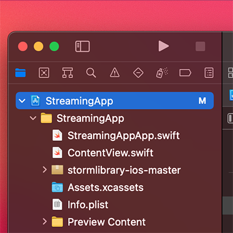Select the StreamingApp project row
233x233 pixels.
(x=115, y=101)
